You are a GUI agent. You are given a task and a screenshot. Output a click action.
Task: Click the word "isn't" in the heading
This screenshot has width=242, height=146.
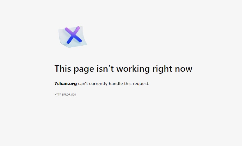click(105, 68)
